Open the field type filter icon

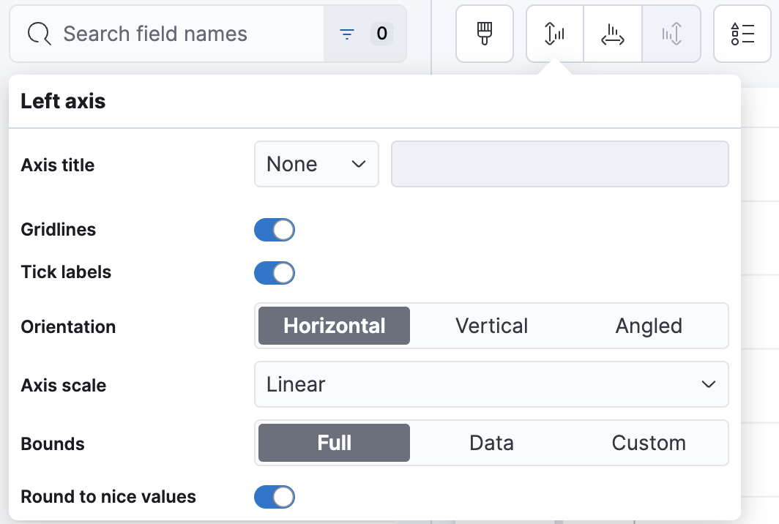pyautogui.click(x=347, y=34)
